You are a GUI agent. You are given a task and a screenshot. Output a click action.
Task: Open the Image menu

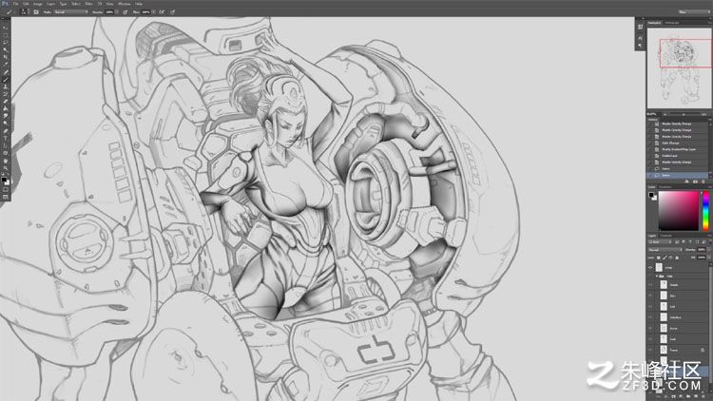[37, 4]
